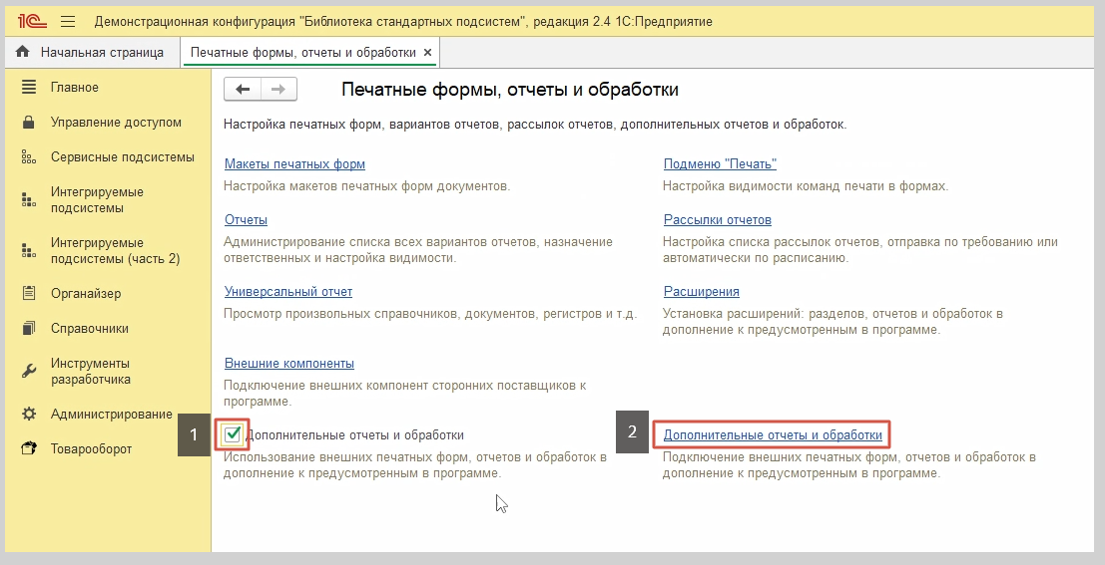Open the Дополнительные отчеты и обработки link

(773, 435)
